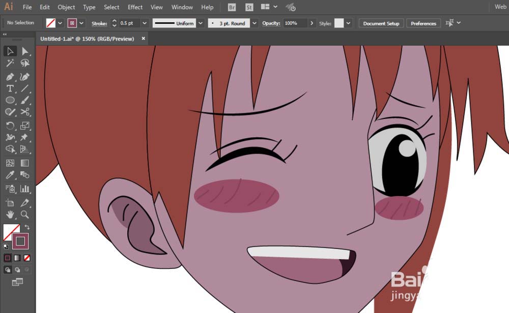Pick the Pen tool

point(10,77)
